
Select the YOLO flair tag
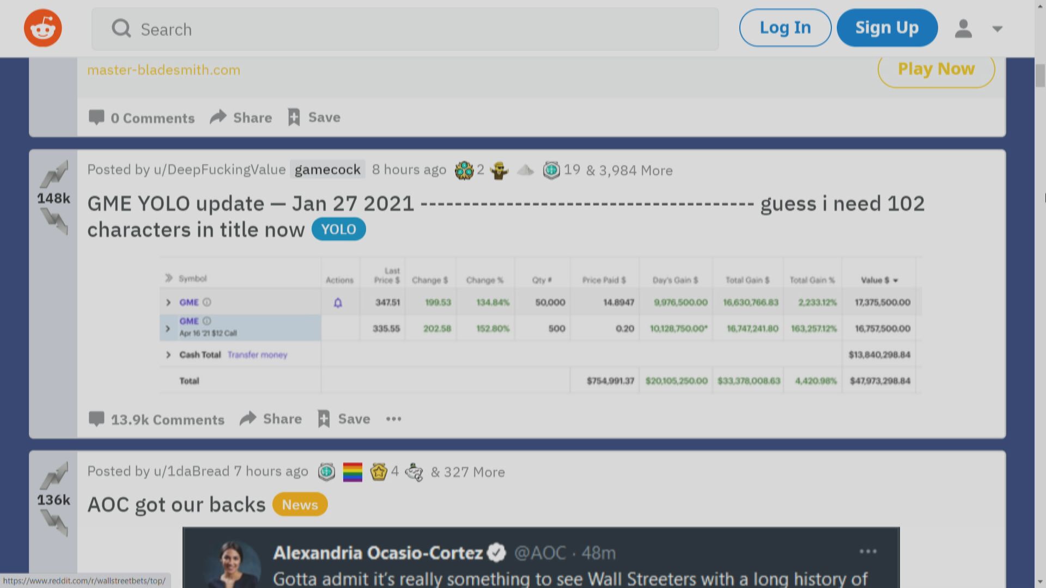338,229
